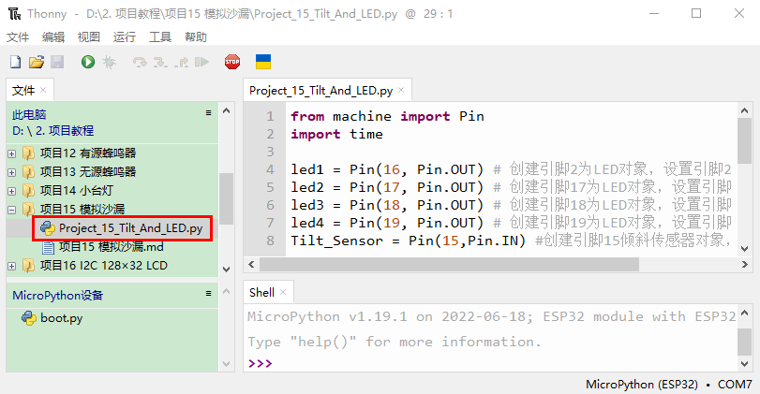Image resolution: width=760 pixels, height=394 pixels.
Task: Expand the 项目16 I2C 128×32 LCD folder
Action: click(x=11, y=266)
